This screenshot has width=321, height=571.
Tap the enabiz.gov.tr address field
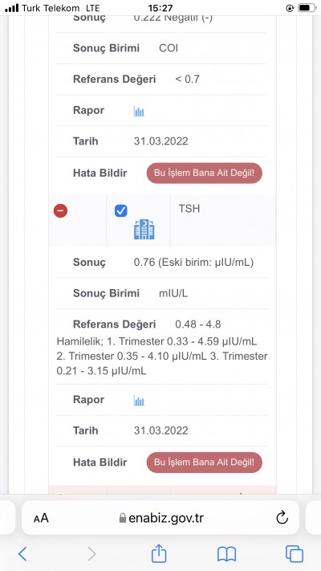pos(160,517)
